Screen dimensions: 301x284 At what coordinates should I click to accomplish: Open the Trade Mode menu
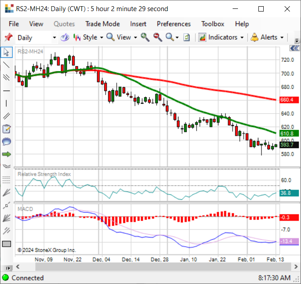coord(103,24)
